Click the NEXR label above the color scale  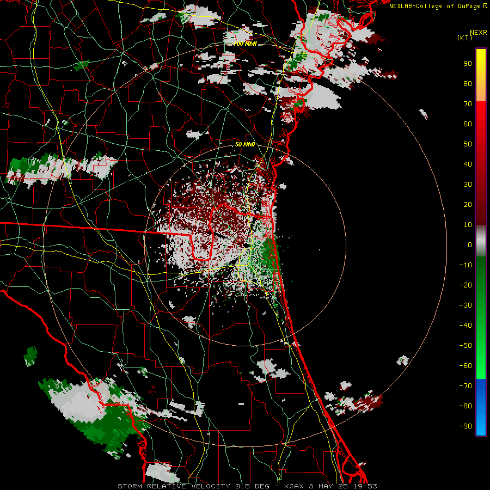479,33
